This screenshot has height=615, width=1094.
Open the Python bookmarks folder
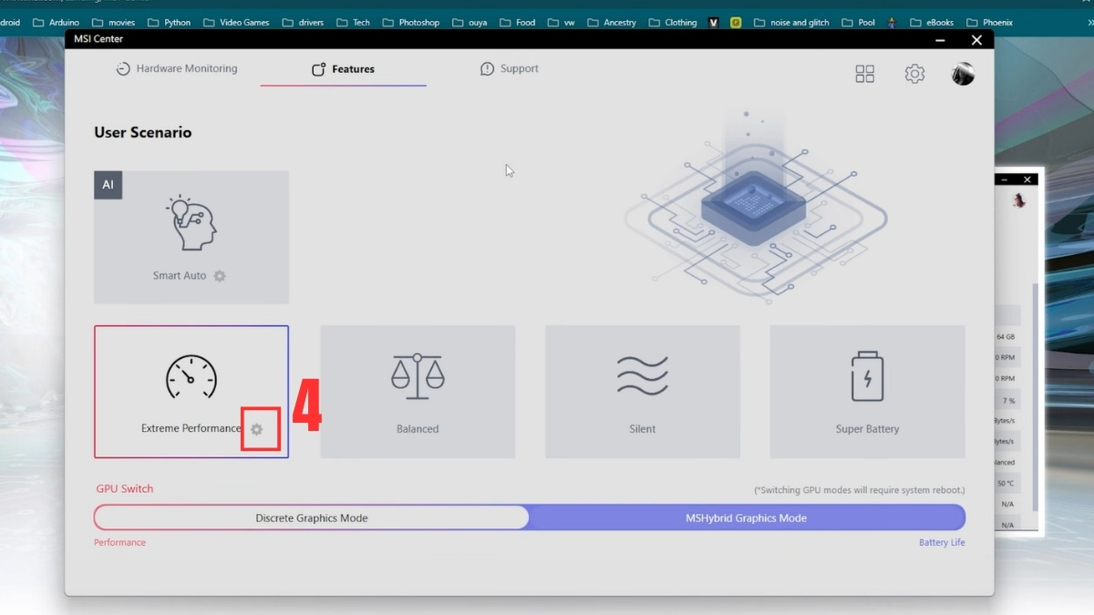[170, 22]
